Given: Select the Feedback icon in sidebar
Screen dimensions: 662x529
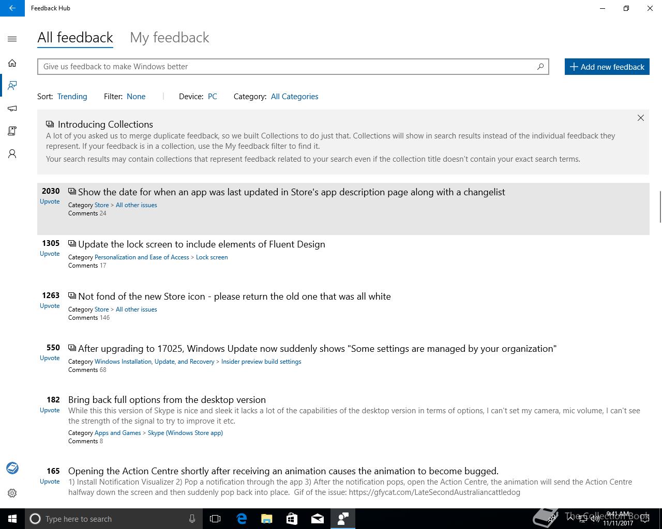Looking at the screenshot, I should pos(12,86).
